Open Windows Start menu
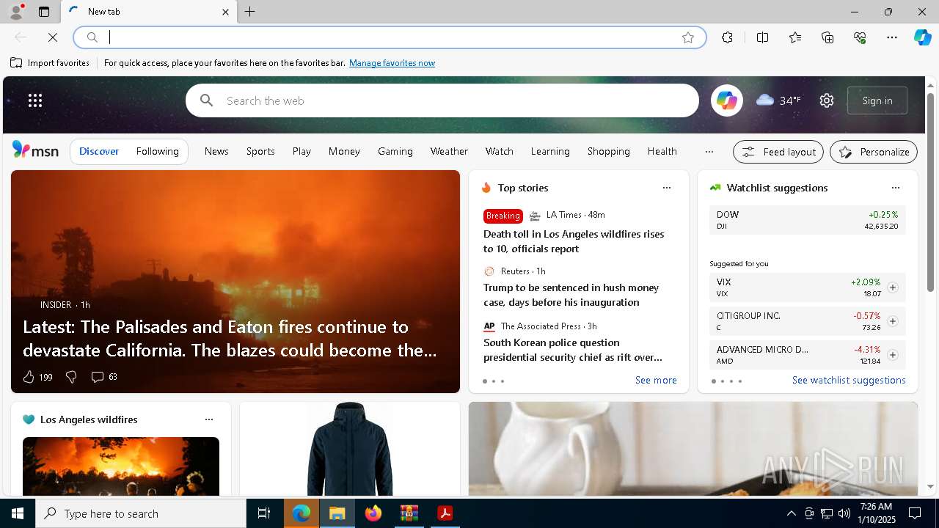 pos(18,513)
